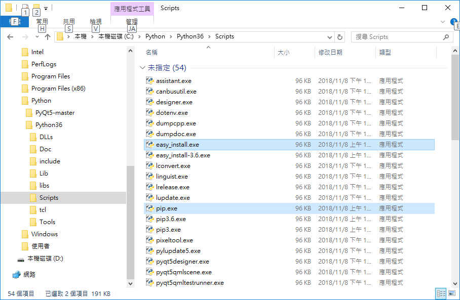
Task: Click the easy_install-3.6.exe file icon
Action: [x=149, y=155]
